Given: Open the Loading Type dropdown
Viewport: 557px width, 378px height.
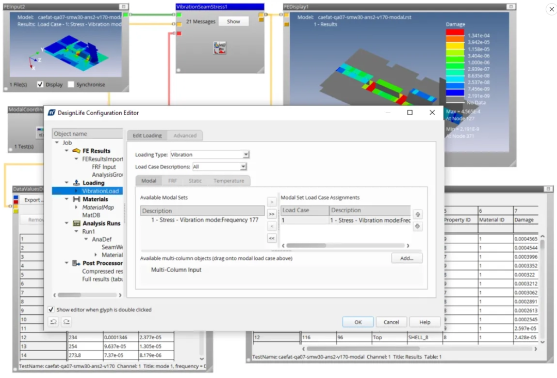Looking at the screenshot, I should click(246, 155).
